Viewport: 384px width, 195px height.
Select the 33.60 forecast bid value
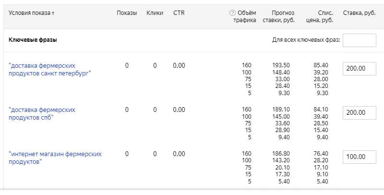point(282,123)
